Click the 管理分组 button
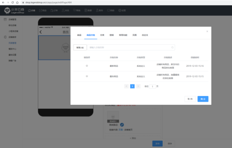Viewport: 232px width, 148px height. [x=80, y=48]
